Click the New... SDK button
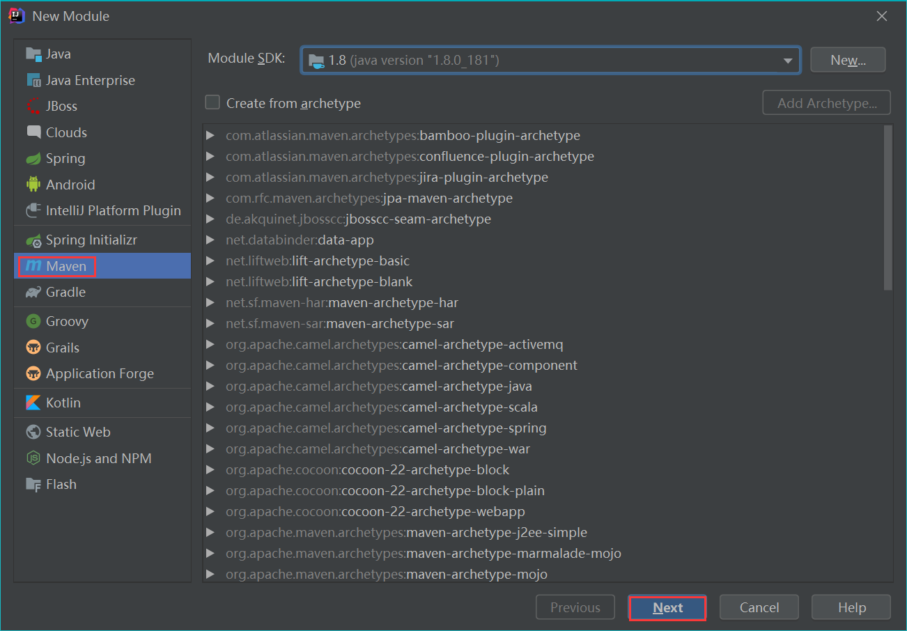The width and height of the screenshot is (907, 631). coord(848,61)
